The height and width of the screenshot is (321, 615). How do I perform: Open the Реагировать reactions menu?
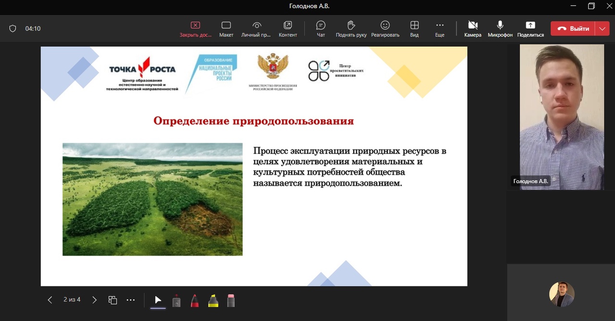point(385,29)
